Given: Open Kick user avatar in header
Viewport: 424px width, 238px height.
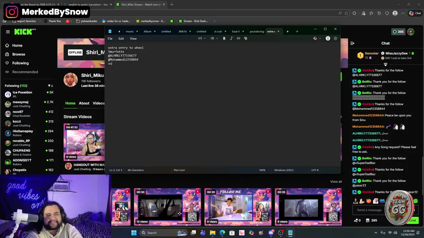Looking at the screenshot, I should pyautogui.click(x=411, y=32).
